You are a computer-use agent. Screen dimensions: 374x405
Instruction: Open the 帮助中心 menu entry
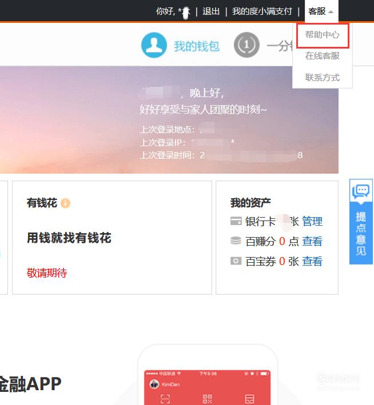[x=323, y=35]
